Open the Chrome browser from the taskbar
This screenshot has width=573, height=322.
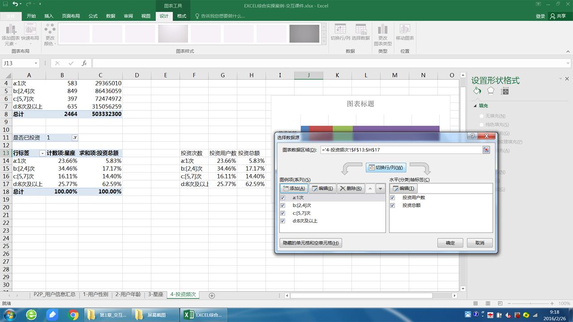click(73, 315)
